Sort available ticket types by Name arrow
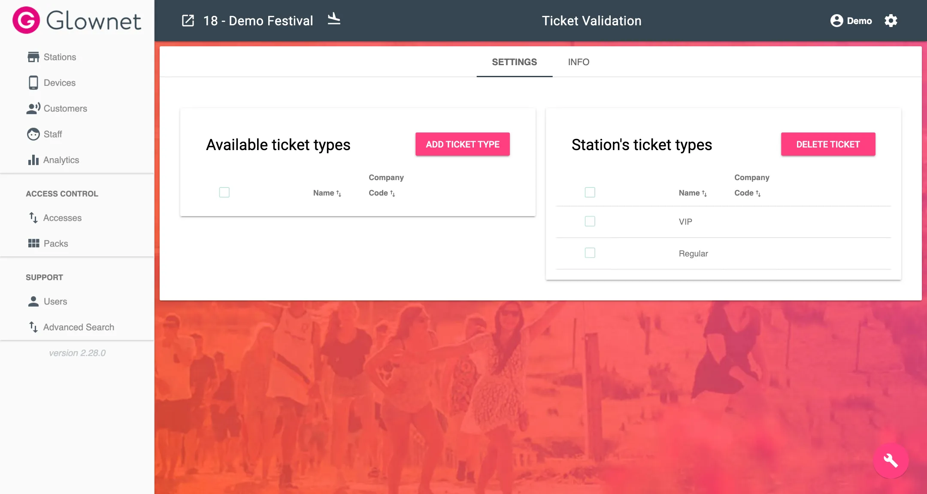This screenshot has width=927, height=494. [339, 193]
